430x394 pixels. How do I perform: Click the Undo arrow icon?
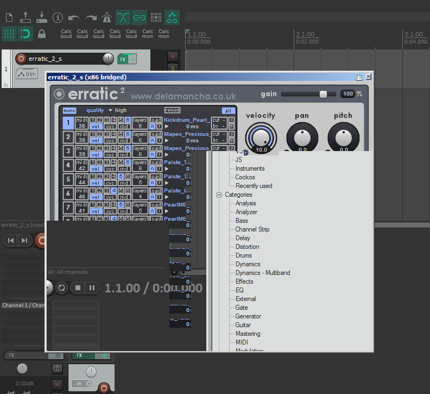point(74,18)
